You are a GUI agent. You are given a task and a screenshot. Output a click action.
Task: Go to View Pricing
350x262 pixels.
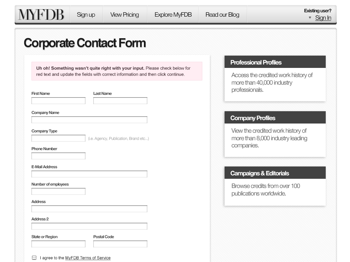pyautogui.click(x=124, y=15)
